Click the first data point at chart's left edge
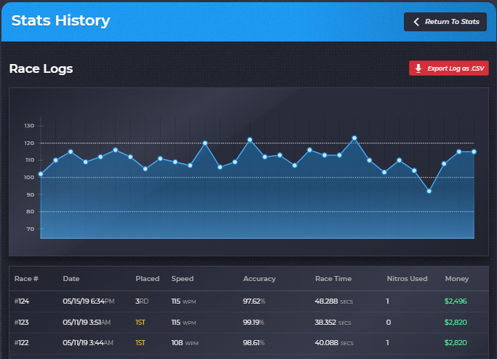 pyautogui.click(x=41, y=174)
